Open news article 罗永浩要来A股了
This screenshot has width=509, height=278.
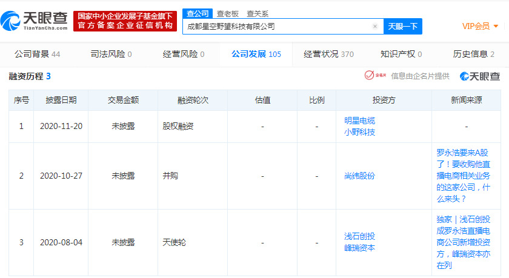(463, 176)
